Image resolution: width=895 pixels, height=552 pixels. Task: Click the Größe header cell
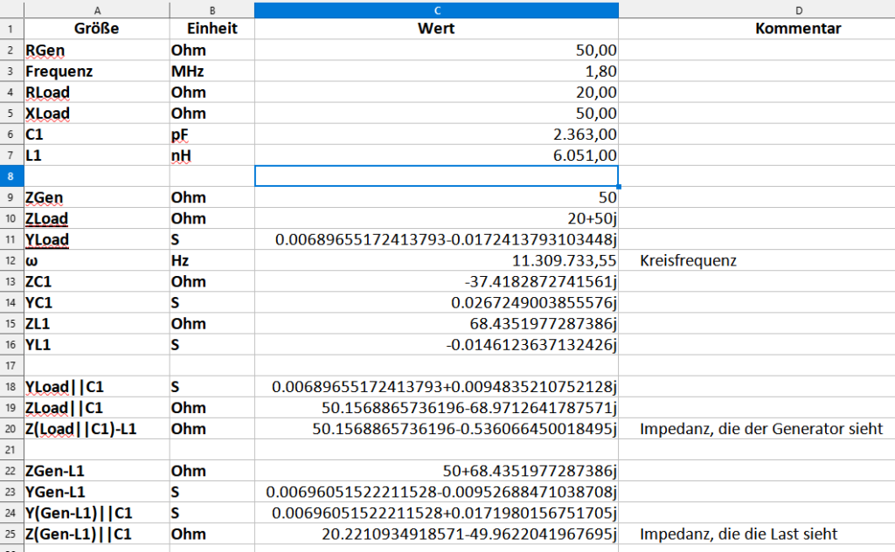[x=97, y=29]
